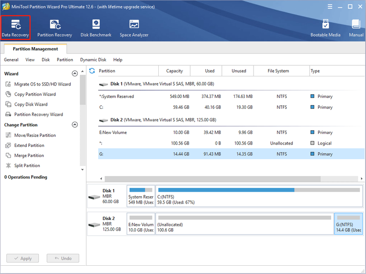Select the Unallocated block on Disk 2 map
The height and width of the screenshot is (274, 366).
pos(245,224)
